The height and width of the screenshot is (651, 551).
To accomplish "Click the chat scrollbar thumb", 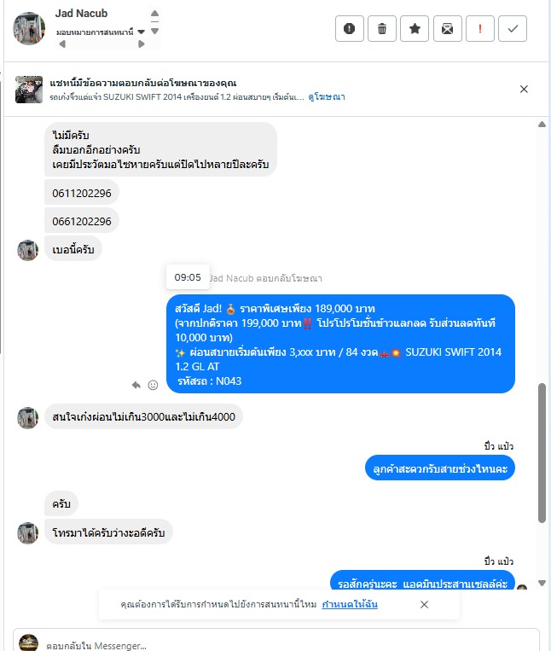I will pyautogui.click(x=542, y=452).
